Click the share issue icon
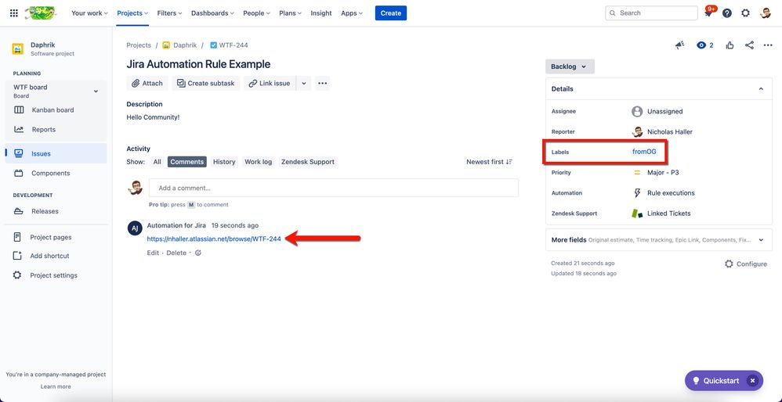782x402 pixels. (x=749, y=45)
